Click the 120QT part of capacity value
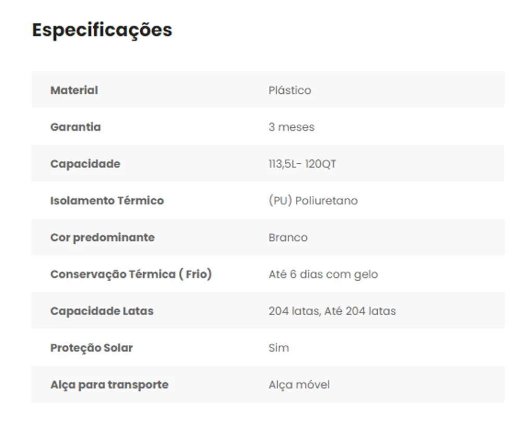Viewport: 521px width, 423px height. [x=321, y=164]
